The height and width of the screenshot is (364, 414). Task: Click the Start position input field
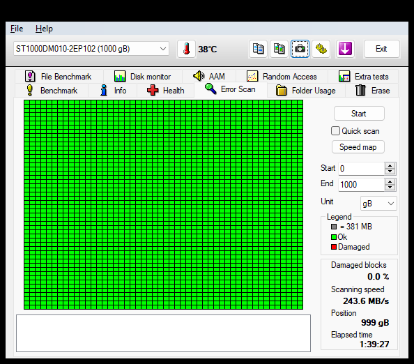point(361,169)
